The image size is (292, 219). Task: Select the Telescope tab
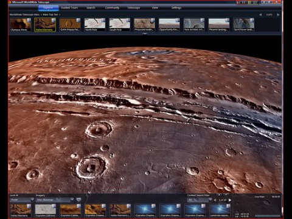133,8
